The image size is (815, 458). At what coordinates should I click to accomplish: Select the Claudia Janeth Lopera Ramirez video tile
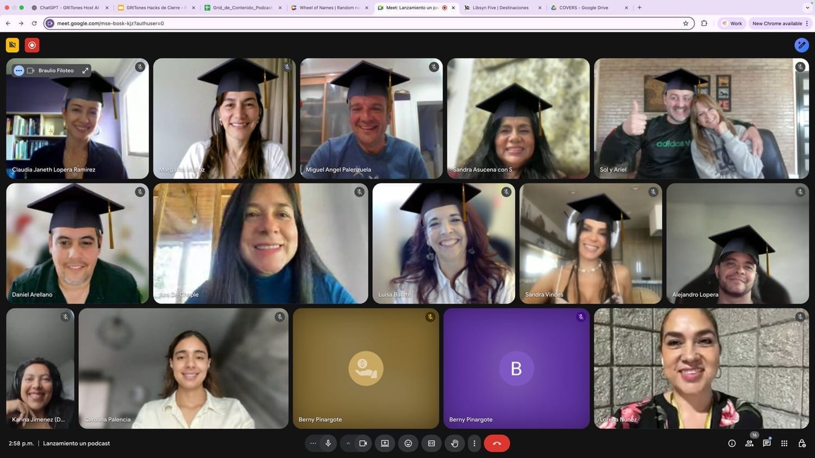tap(77, 118)
